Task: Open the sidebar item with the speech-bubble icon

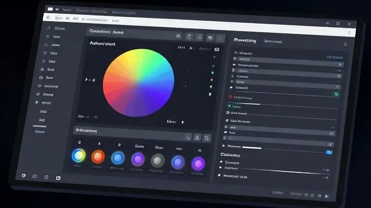Action: tap(48, 86)
